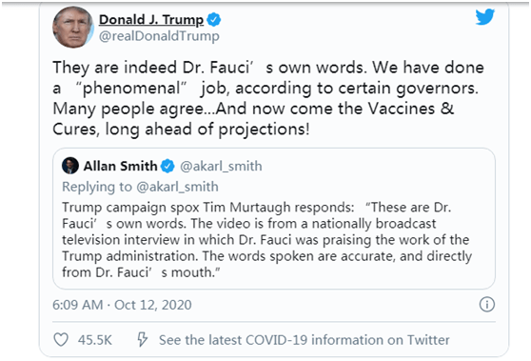Image resolution: width=531 pixels, height=361 pixels.
Task: Click the Replying to @akarl_smith link
Action: (x=140, y=187)
